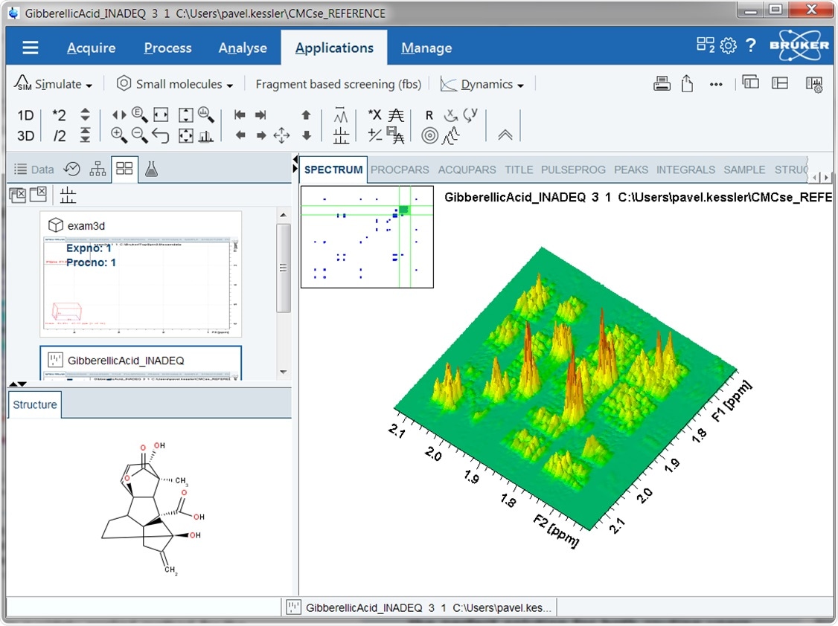Open the history clock icon tab
Screen dimensions: 838x626
click(x=71, y=170)
